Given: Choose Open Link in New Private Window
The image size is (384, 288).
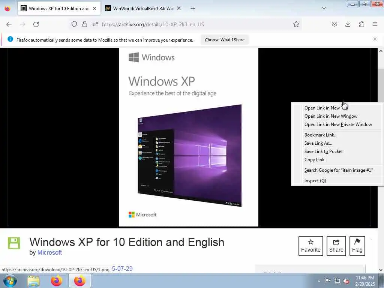Looking at the screenshot, I should point(338,124).
